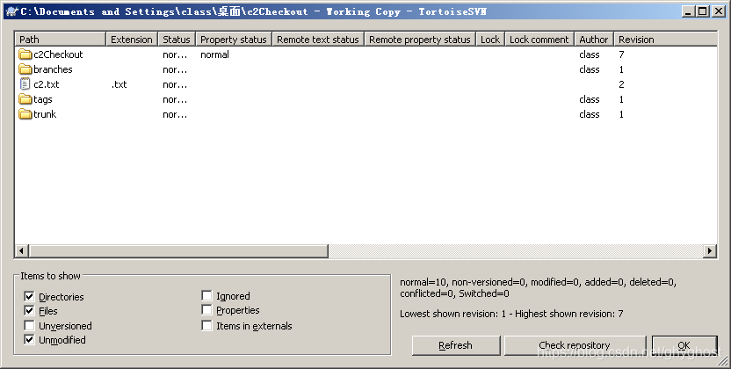This screenshot has height=369, width=731.
Task: Click author 'class' in c2Checkout row
Action: 590,54
